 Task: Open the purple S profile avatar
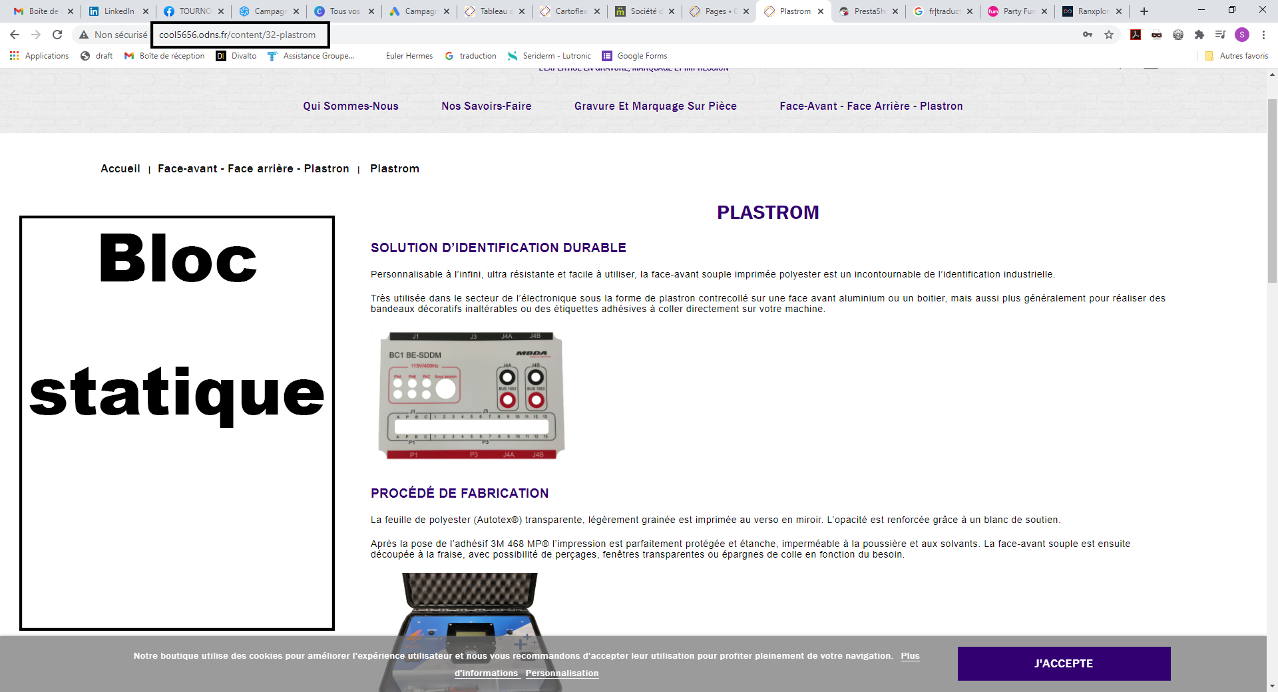pos(1242,35)
